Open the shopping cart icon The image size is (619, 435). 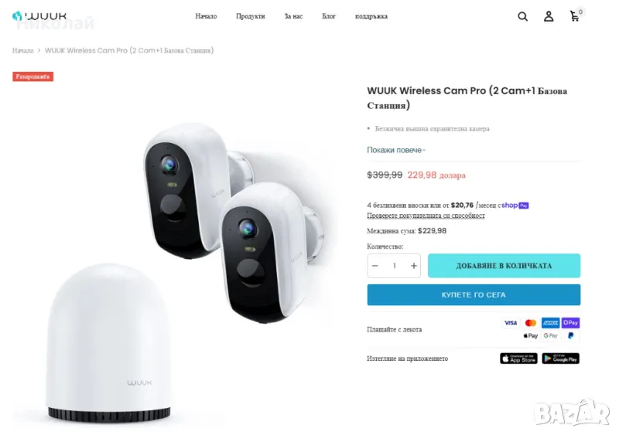(x=575, y=16)
